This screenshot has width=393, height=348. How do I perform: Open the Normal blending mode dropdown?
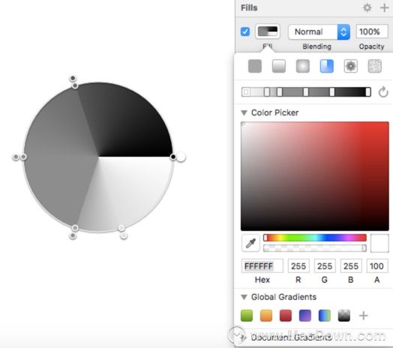tap(319, 31)
